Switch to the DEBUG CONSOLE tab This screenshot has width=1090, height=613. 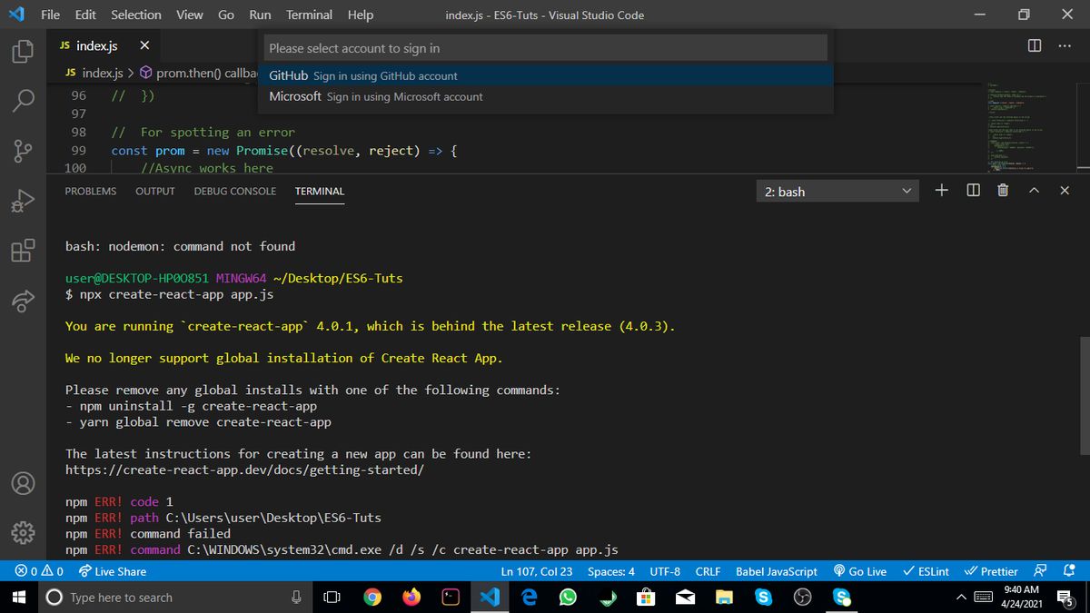click(x=234, y=192)
